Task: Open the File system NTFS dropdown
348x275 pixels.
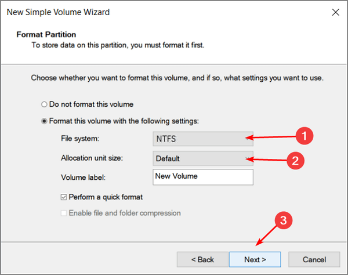Action: (x=202, y=139)
